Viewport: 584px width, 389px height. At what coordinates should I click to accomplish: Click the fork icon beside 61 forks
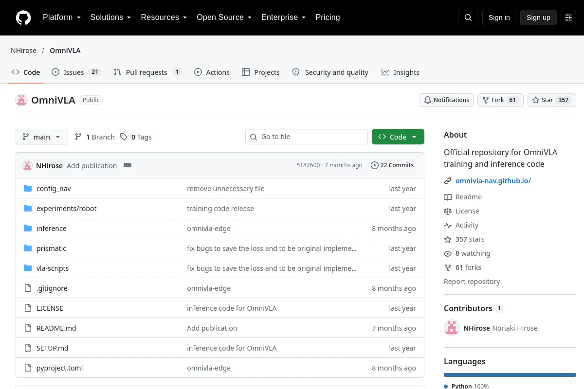(448, 267)
